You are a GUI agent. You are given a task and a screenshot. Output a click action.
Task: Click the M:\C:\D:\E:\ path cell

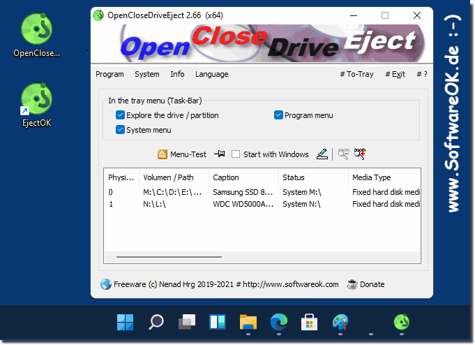pos(172,192)
